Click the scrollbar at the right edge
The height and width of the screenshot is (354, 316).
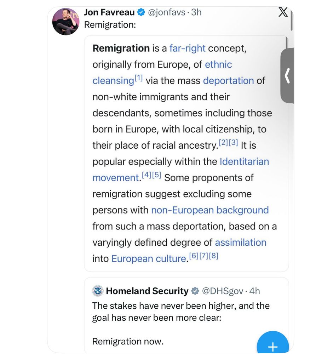click(x=291, y=21)
